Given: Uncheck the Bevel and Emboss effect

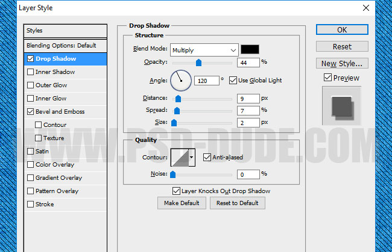Looking at the screenshot, I should click(31, 112).
